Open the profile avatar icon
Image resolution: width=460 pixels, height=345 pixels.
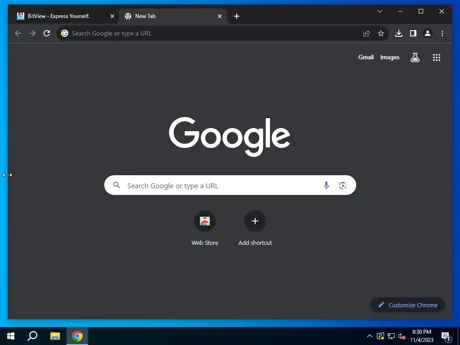tap(428, 33)
